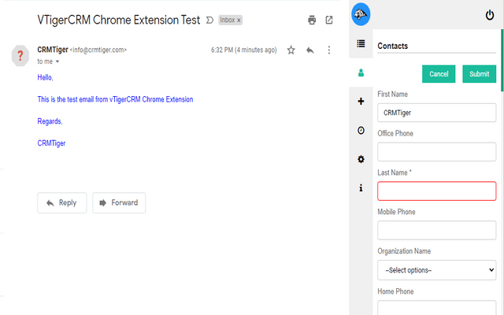Click timestamp '6:32 PM (4 minutes ago)'
The width and height of the screenshot is (504, 315).
243,50
